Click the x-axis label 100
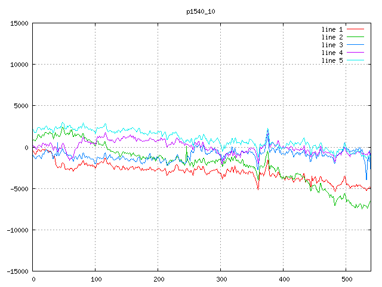Viewport: 382px width, 287px height. point(96,279)
